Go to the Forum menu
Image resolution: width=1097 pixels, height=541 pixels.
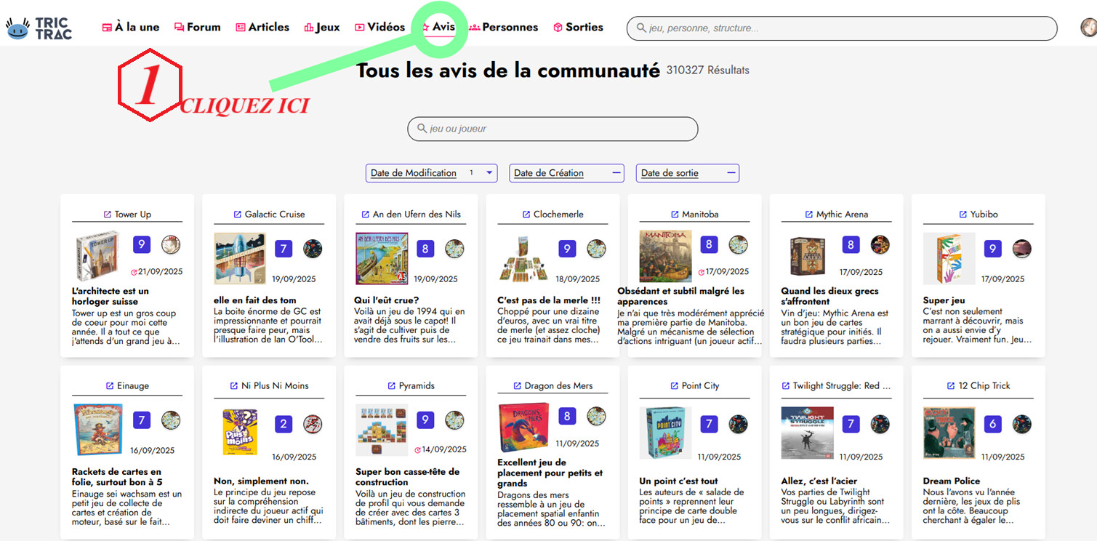(197, 27)
